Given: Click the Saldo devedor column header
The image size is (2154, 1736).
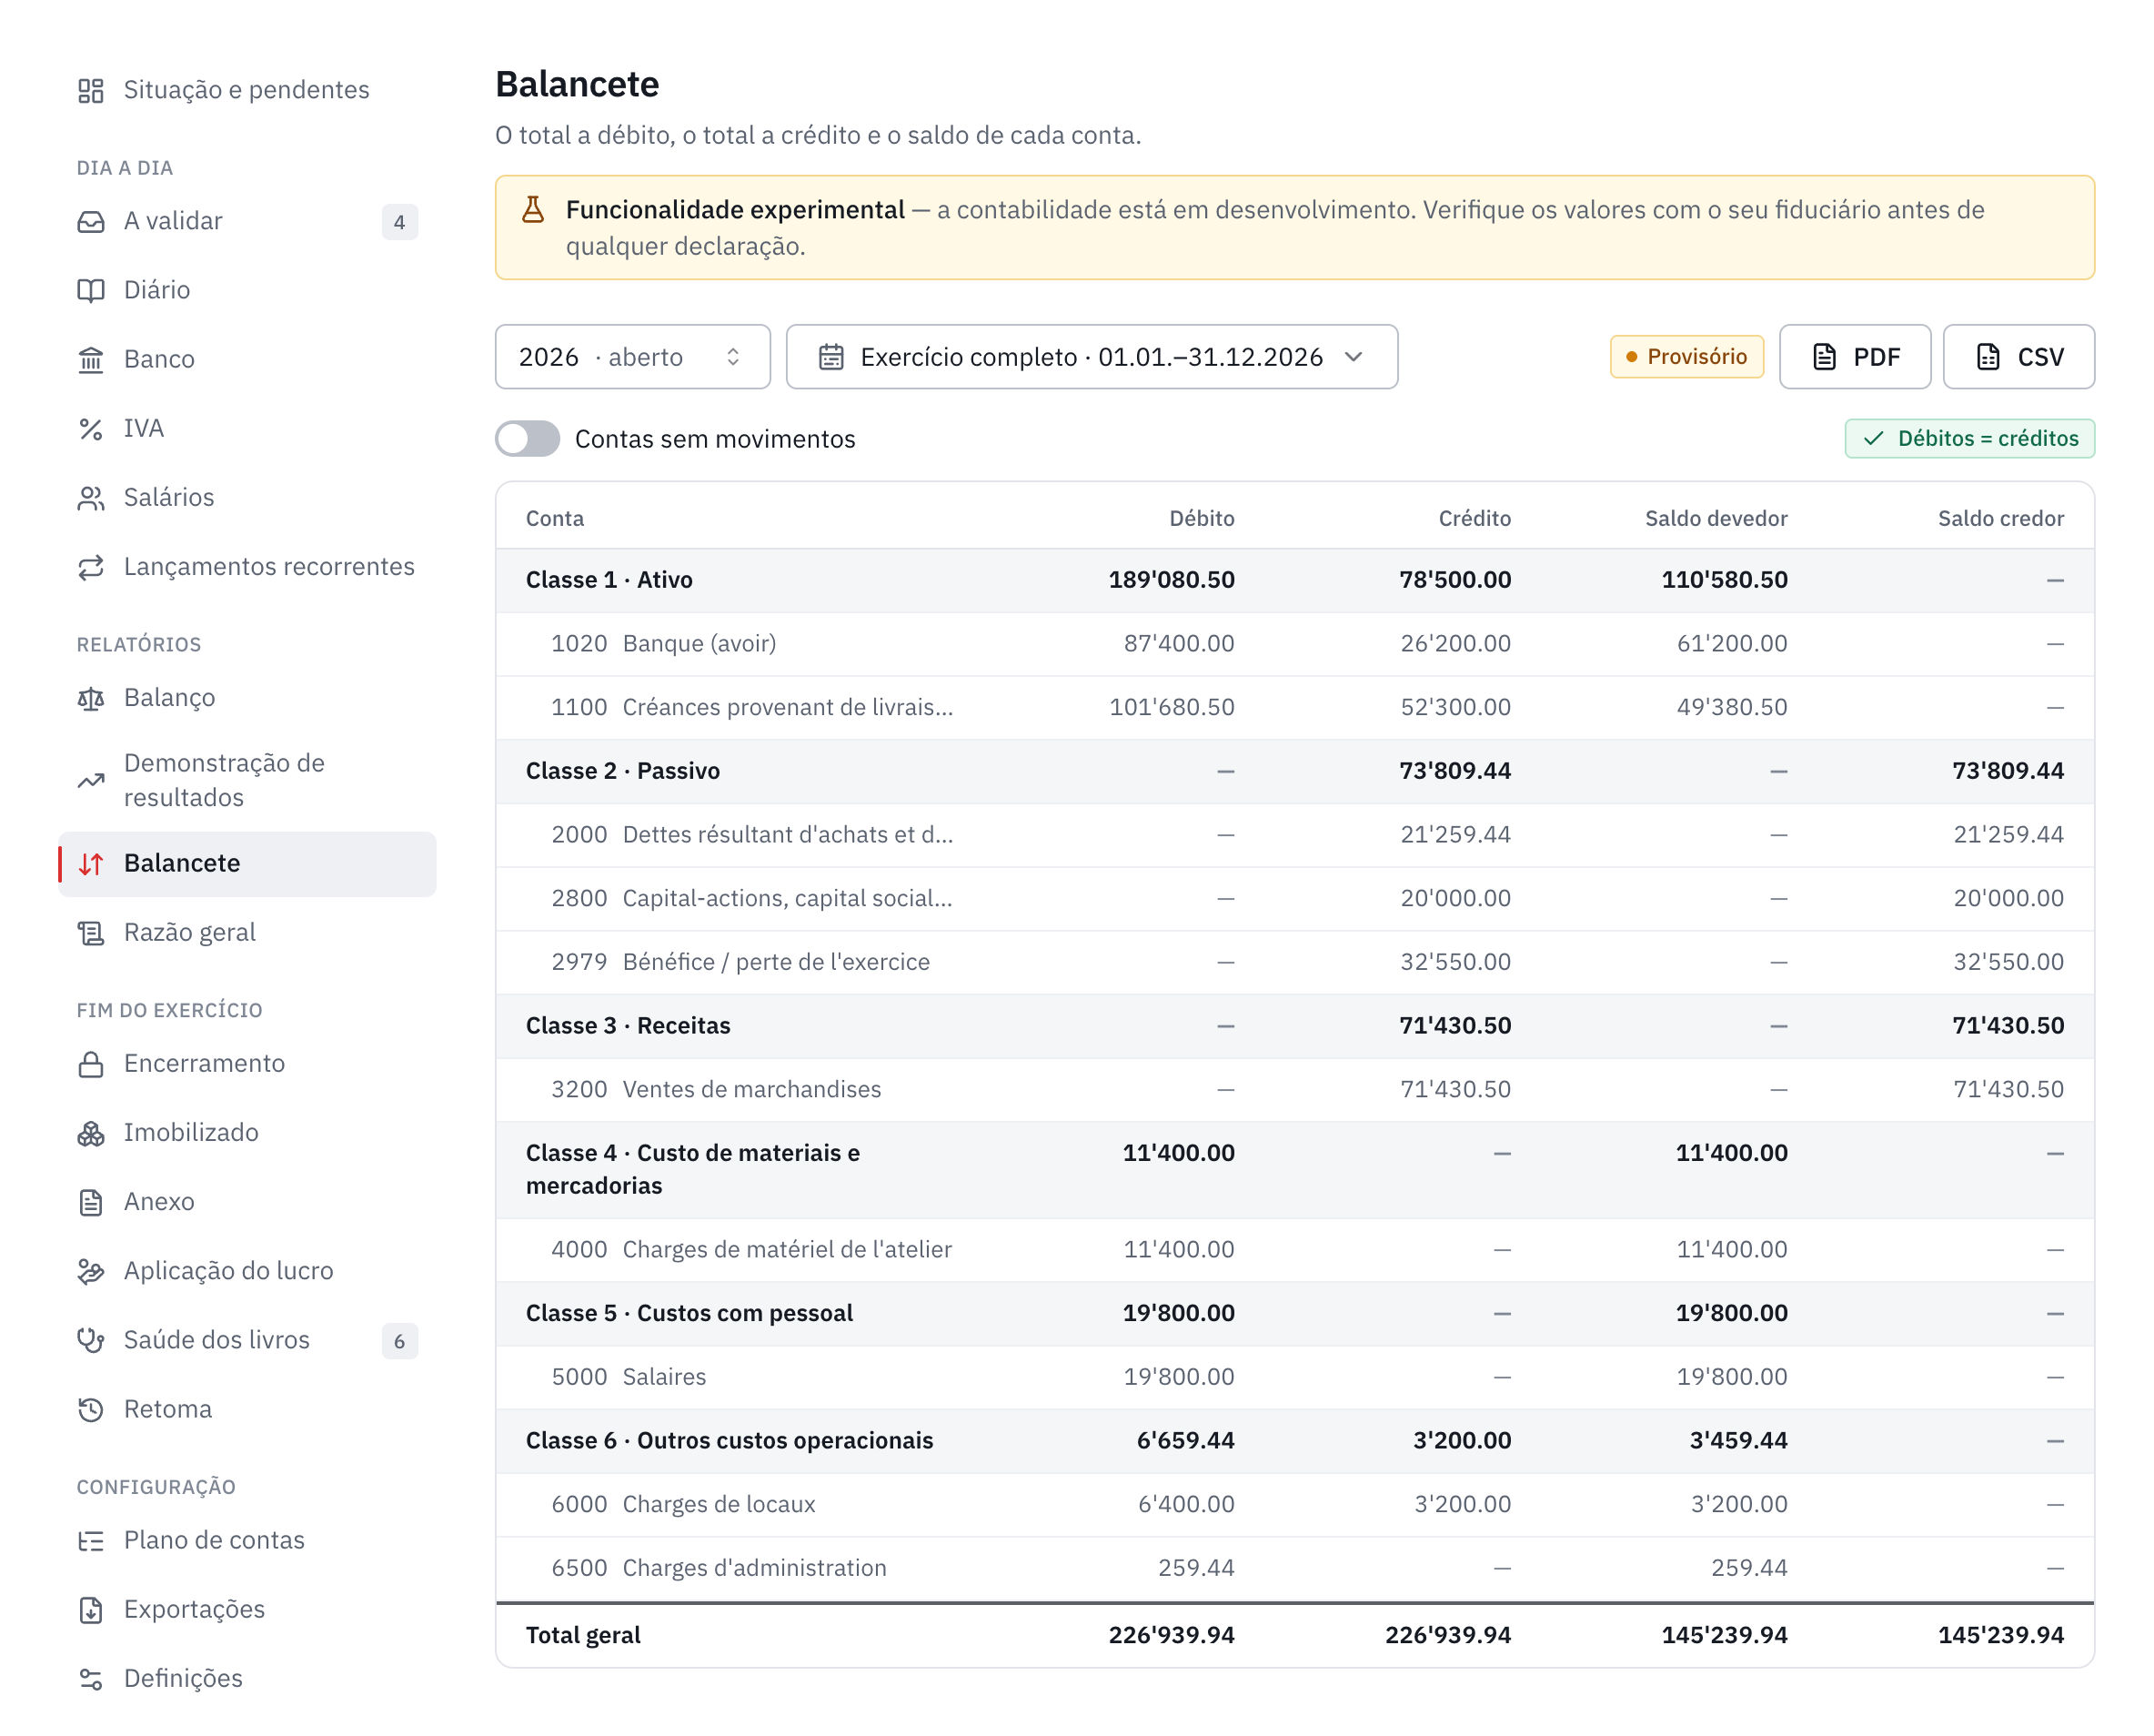Looking at the screenshot, I should click(x=1716, y=519).
